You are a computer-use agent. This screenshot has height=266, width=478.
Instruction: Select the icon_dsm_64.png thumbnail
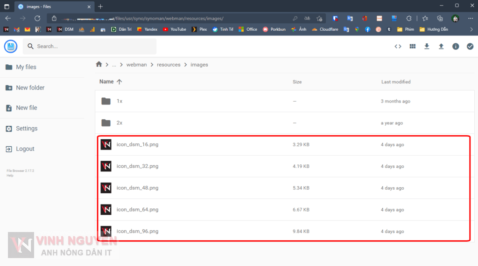click(106, 210)
